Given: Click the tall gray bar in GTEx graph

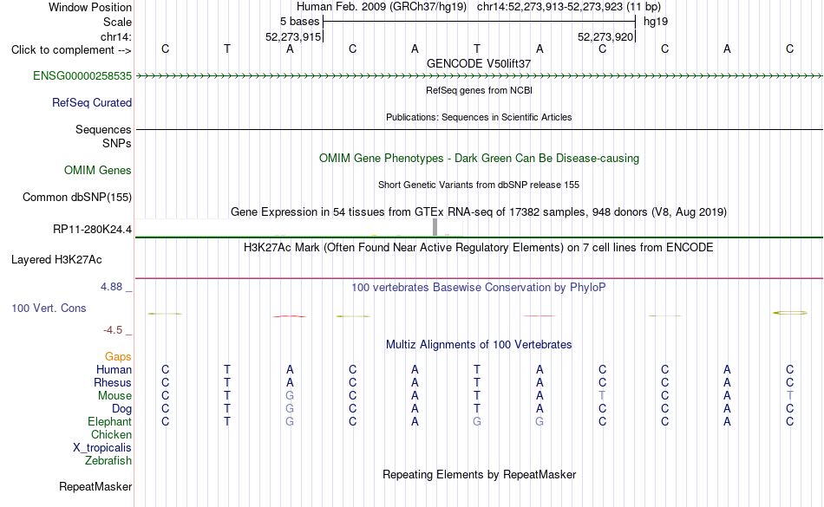Looking at the screenshot, I should click(435, 227).
